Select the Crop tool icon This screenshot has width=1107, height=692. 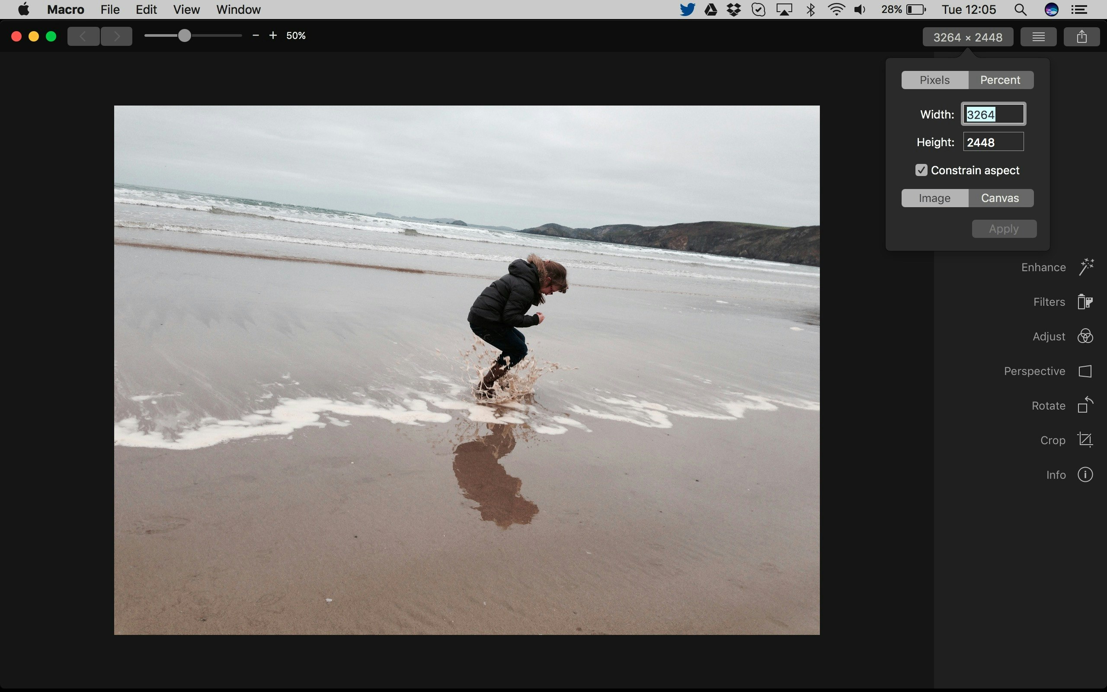pos(1085,440)
